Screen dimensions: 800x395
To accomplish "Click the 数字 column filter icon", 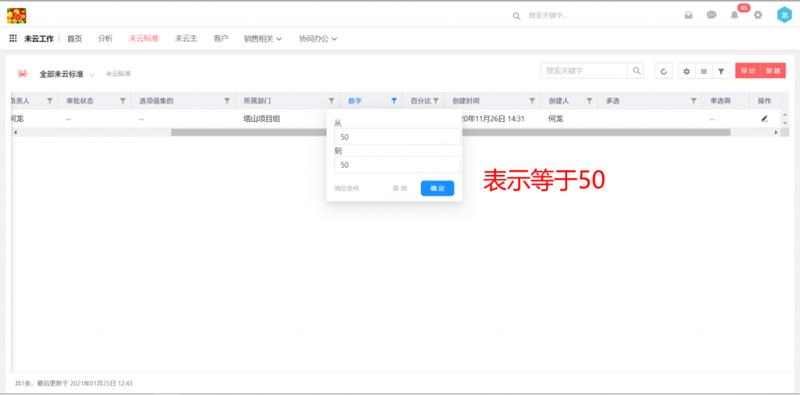I will [394, 101].
